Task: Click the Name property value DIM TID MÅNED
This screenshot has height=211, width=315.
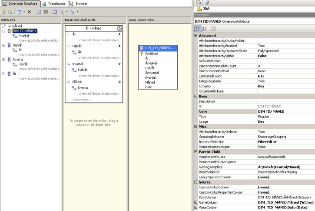Action: tap(286, 111)
